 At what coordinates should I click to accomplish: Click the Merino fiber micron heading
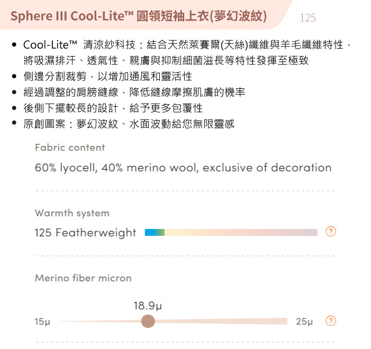point(83,278)
